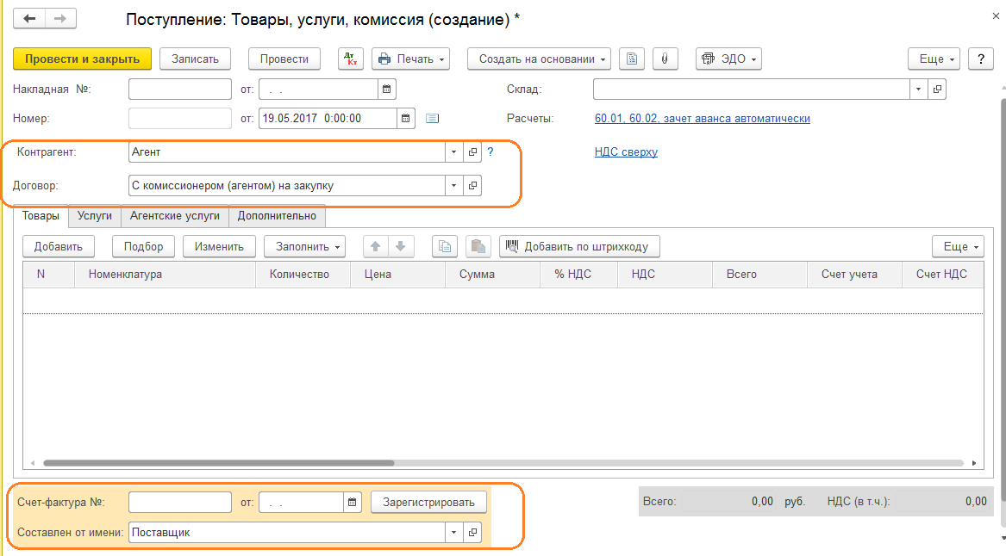The width and height of the screenshot is (1006, 556).
Task: Switch to the Услуги tab
Action: (x=94, y=216)
